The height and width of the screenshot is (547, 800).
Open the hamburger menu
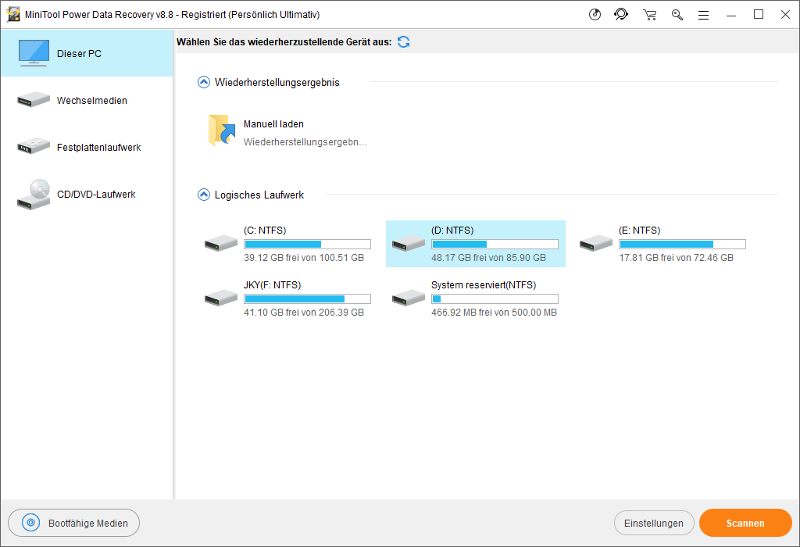(703, 14)
